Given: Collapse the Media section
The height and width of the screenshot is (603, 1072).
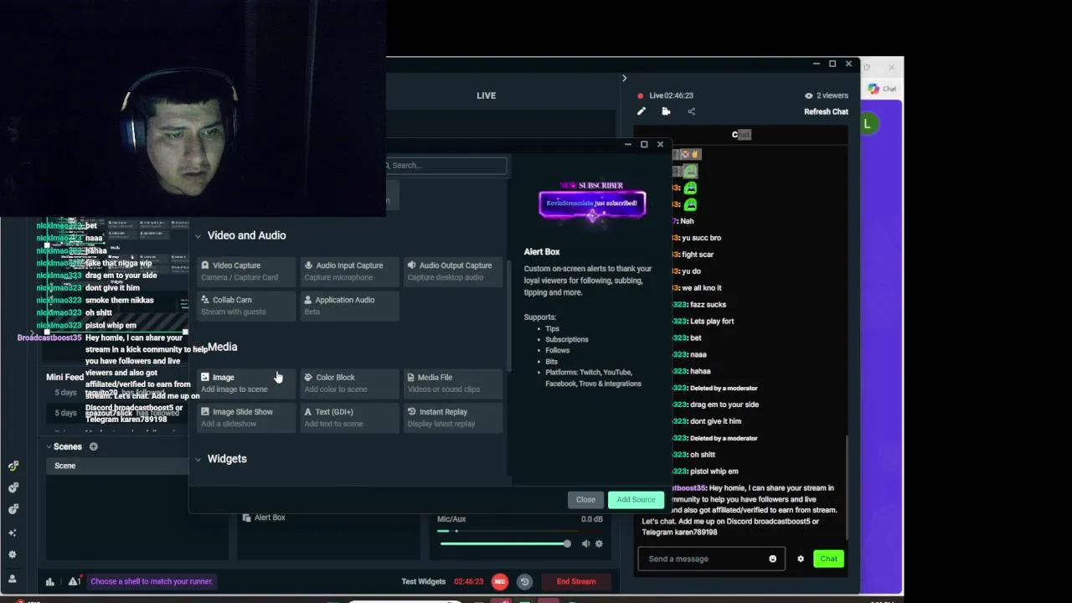Looking at the screenshot, I should (198, 348).
